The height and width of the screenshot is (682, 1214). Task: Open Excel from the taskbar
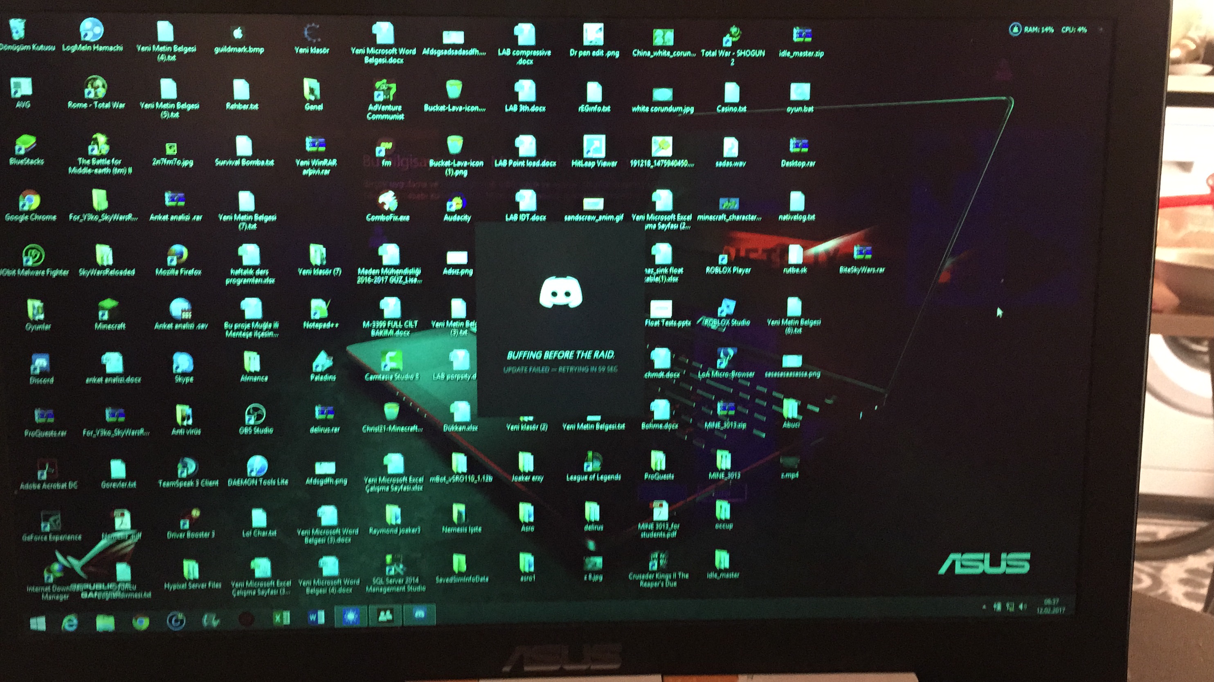[x=281, y=617]
